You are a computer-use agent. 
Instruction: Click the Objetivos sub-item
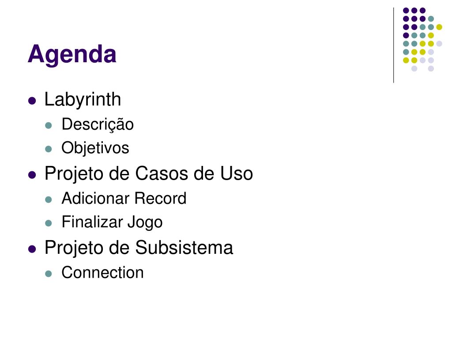tap(95, 148)
